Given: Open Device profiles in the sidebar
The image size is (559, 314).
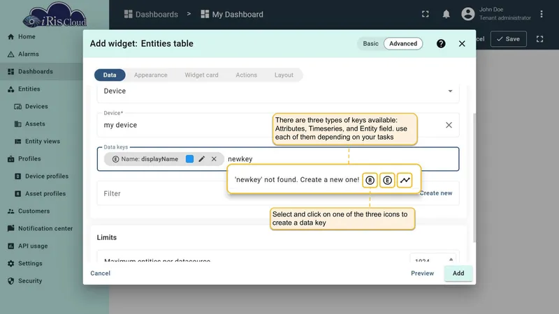Looking at the screenshot, I should click(x=41, y=177).
